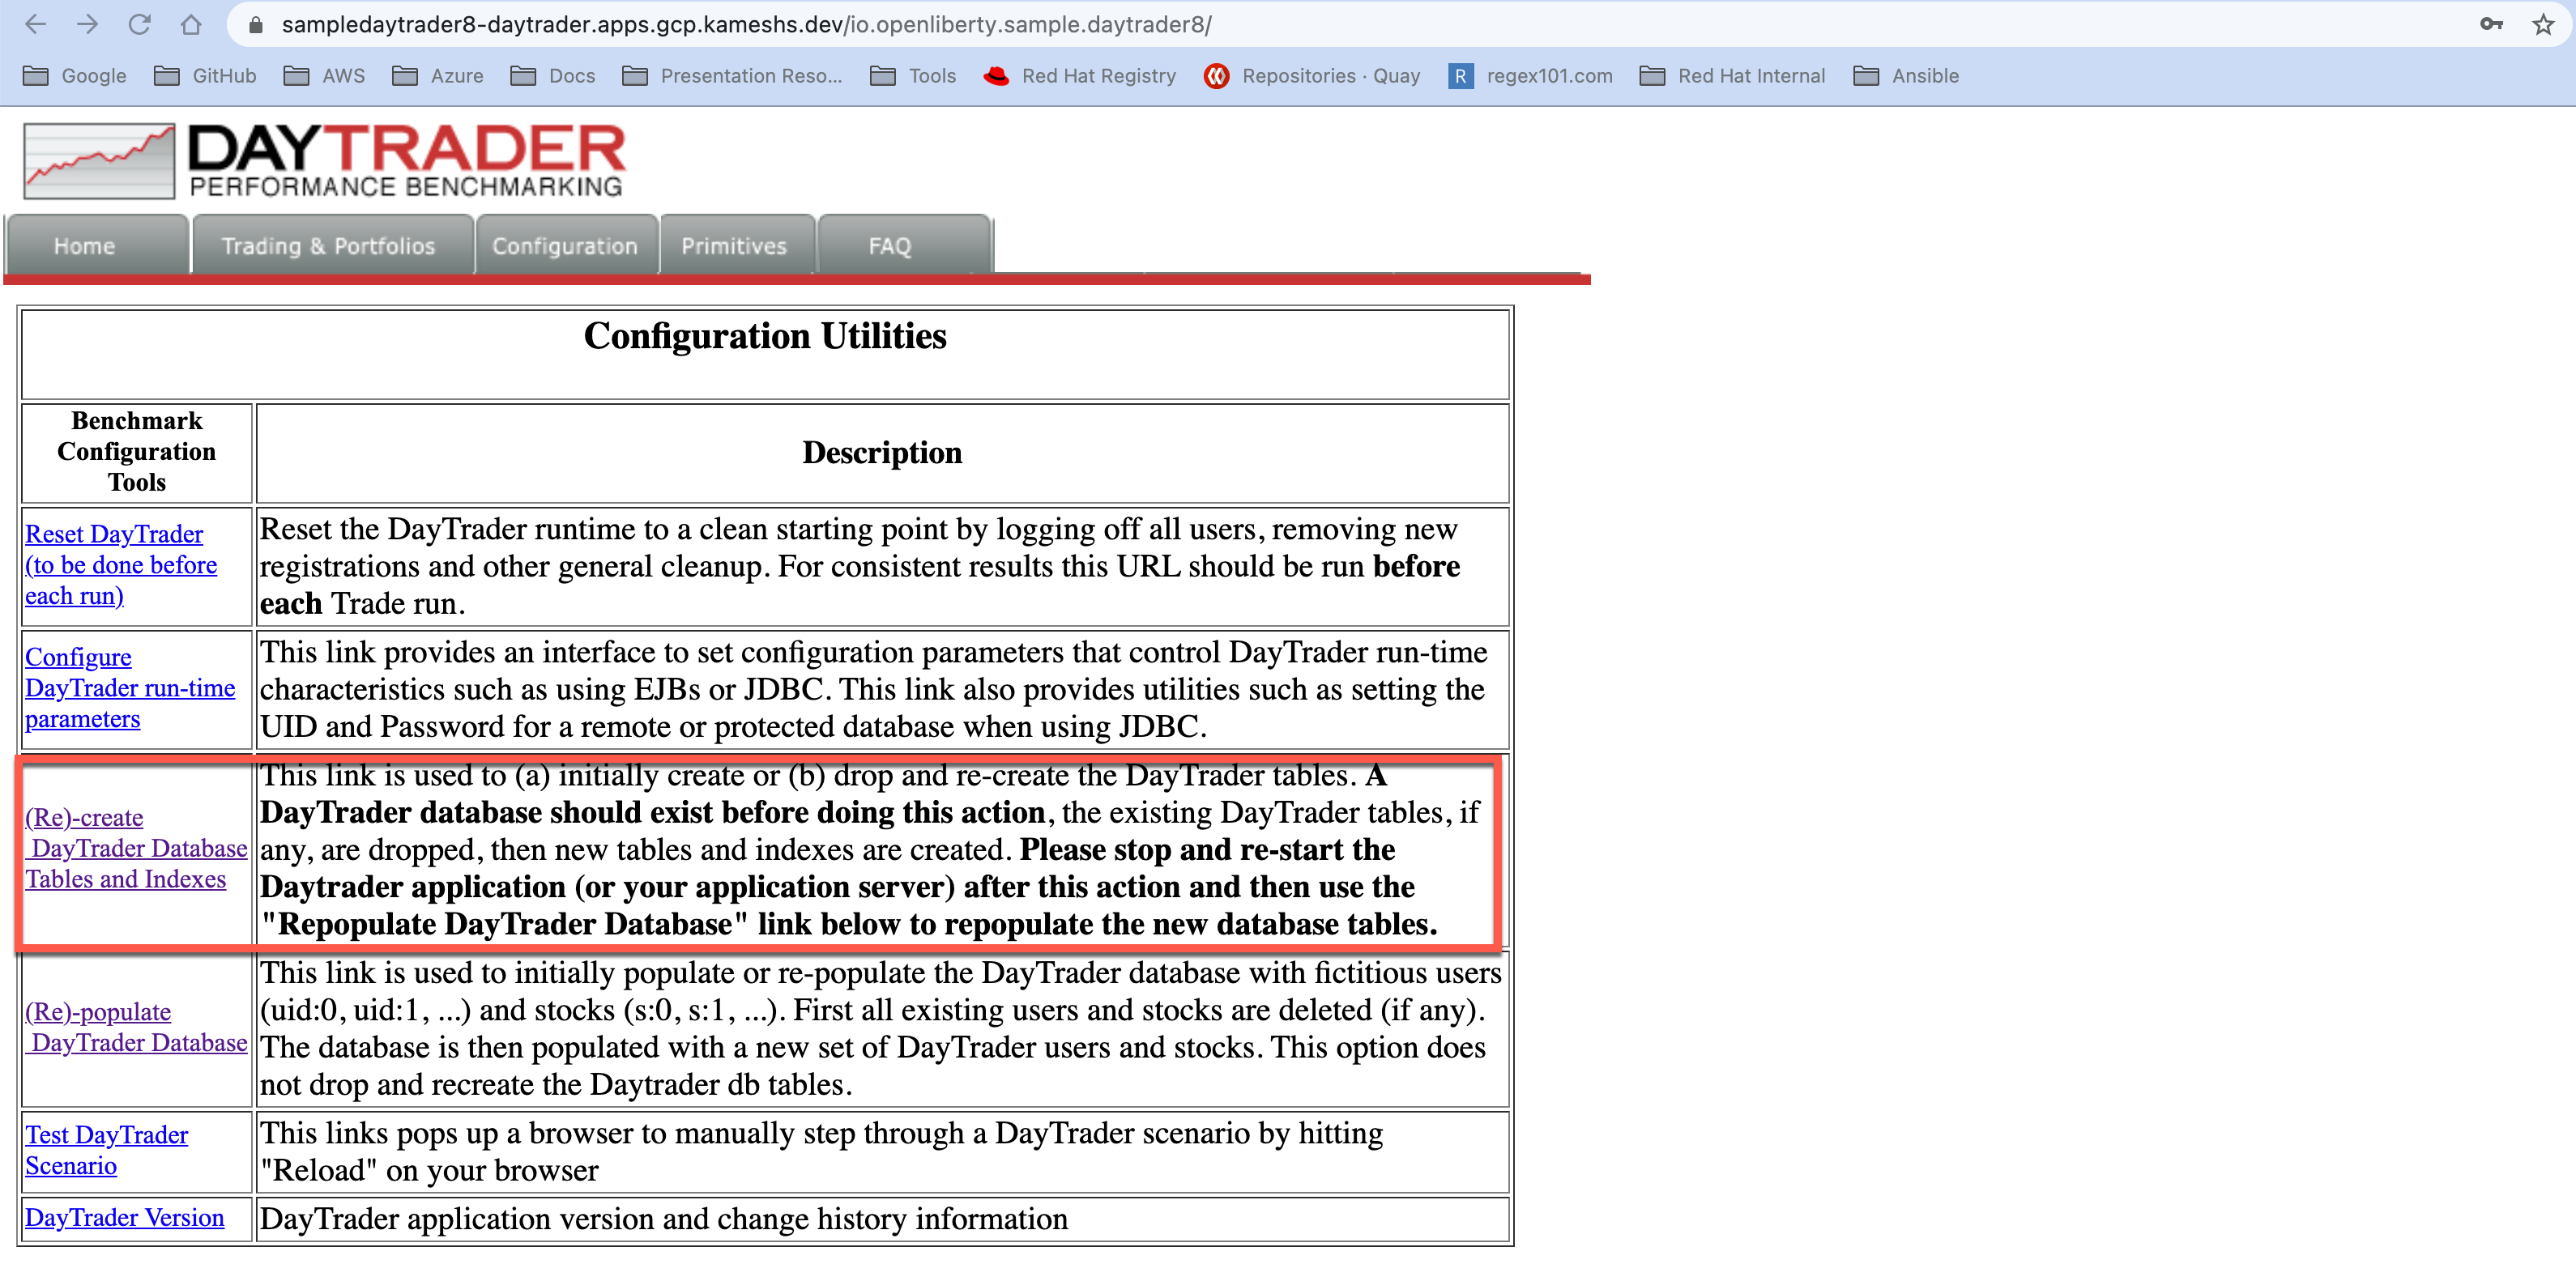Click 'This links pops up a browser' text
The height and width of the screenshot is (1281, 2576).
tap(822, 1152)
